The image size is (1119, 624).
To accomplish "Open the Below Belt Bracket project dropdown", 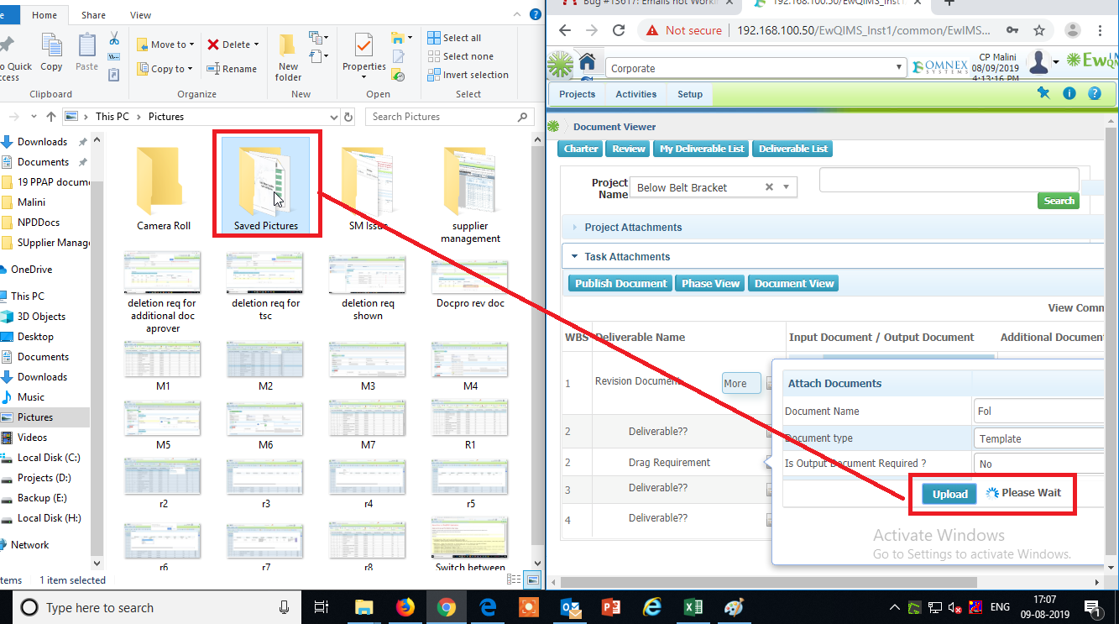I will pyautogui.click(x=787, y=187).
